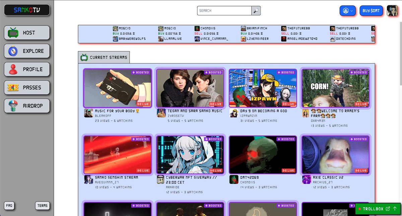Open the user avatar in the top right

pyautogui.click(x=393, y=11)
